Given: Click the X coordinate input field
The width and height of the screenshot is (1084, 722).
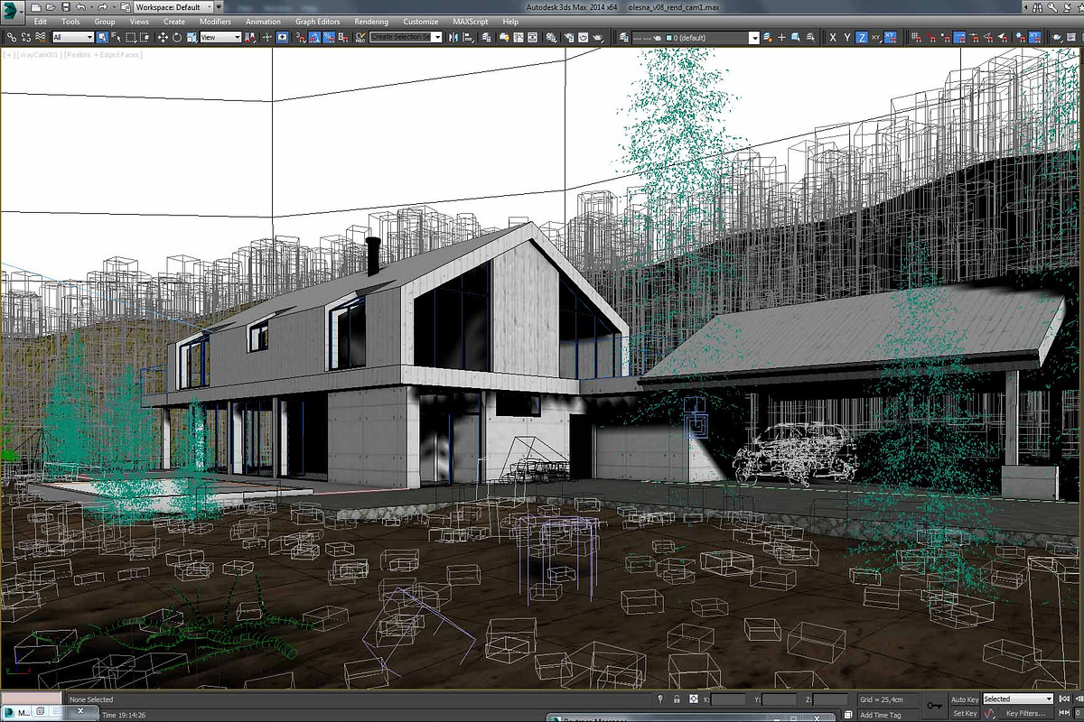Looking at the screenshot, I should pos(729,699).
